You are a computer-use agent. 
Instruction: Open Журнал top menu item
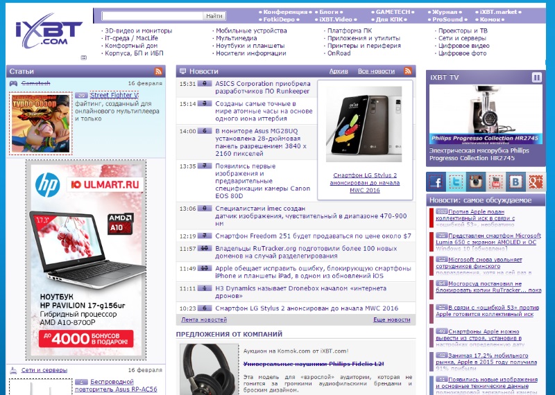pyautogui.click(x=445, y=12)
